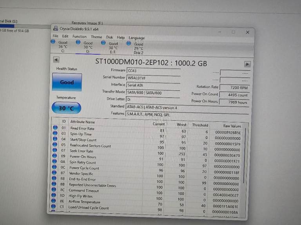Click status dot for Airflow Temperature
Viewport: 301px width, 225px height.
(54, 200)
